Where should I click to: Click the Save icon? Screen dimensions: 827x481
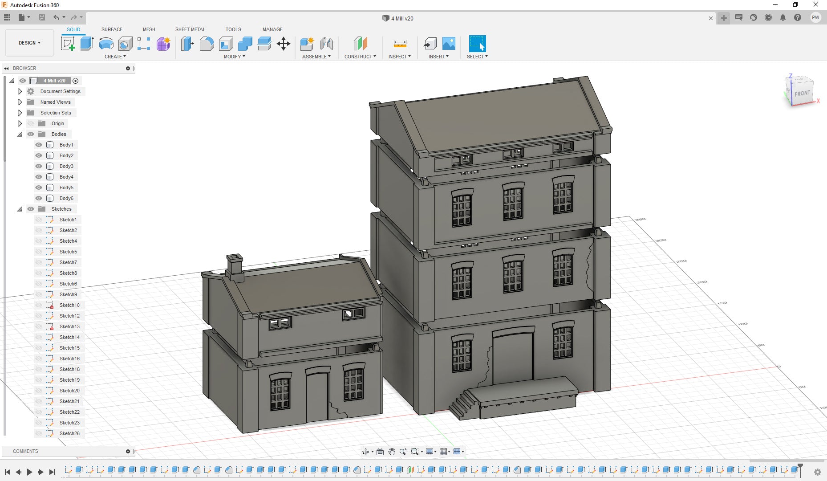pyautogui.click(x=42, y=17)
